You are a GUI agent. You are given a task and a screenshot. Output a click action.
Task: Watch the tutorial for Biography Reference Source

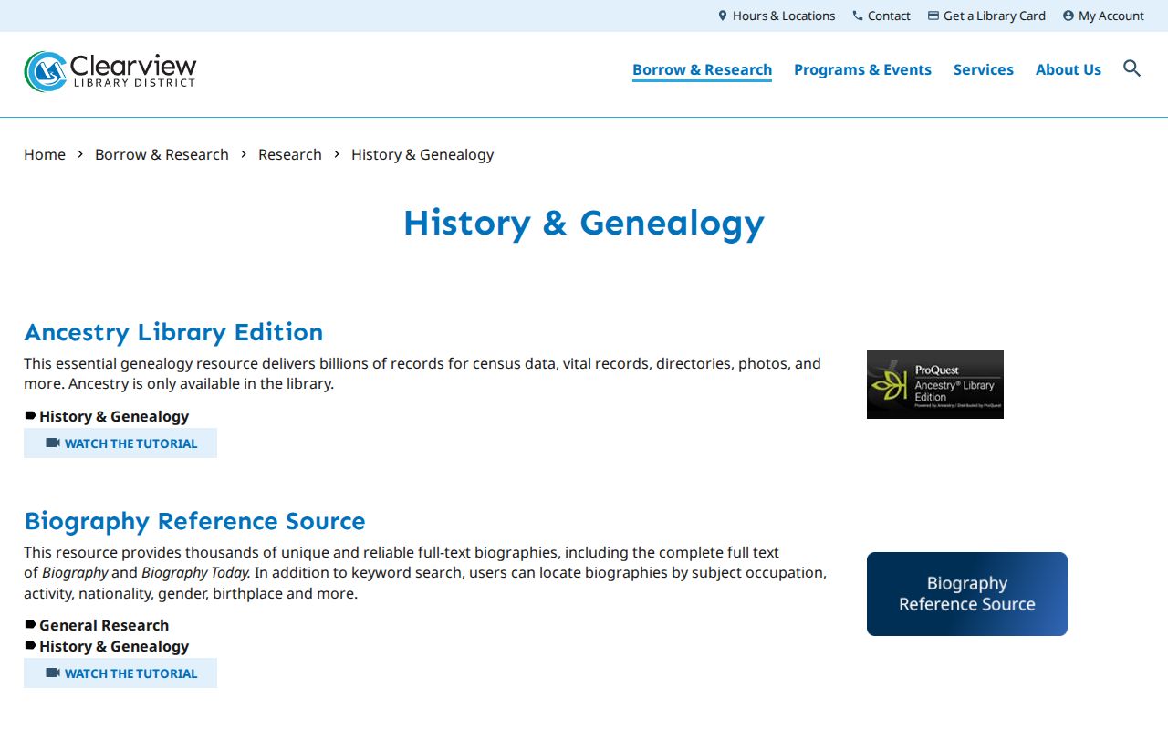coord(120,673)
